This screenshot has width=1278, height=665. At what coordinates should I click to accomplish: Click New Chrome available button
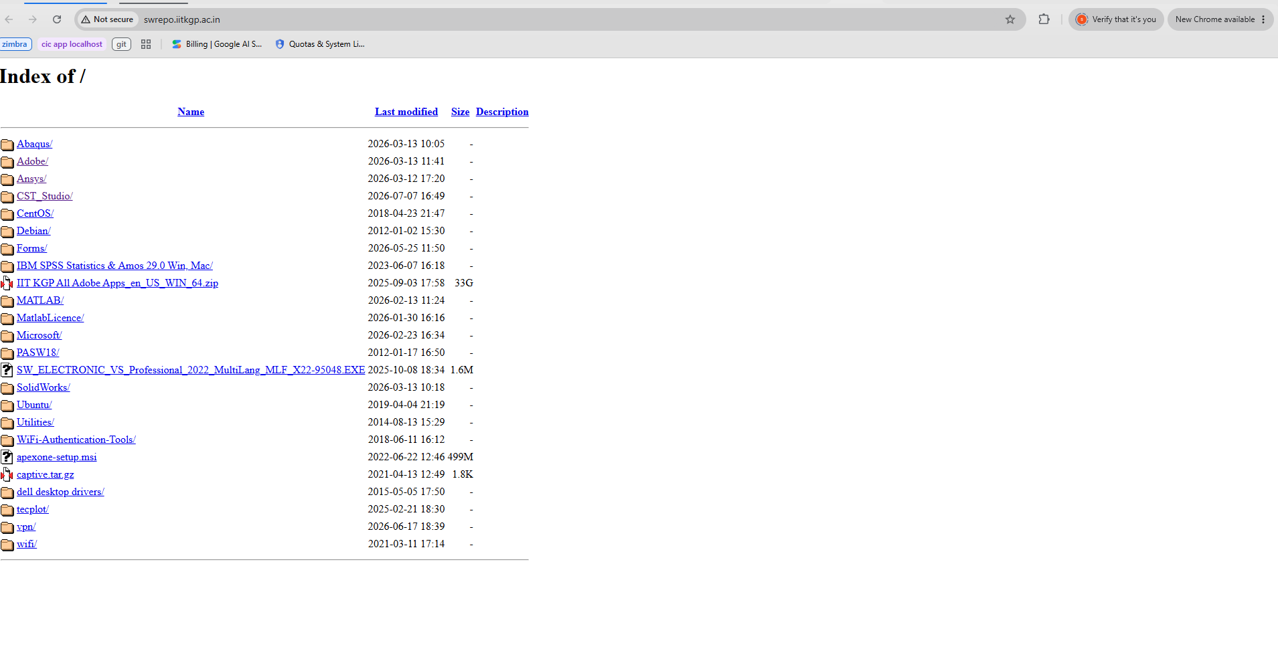click(1220, 19)
